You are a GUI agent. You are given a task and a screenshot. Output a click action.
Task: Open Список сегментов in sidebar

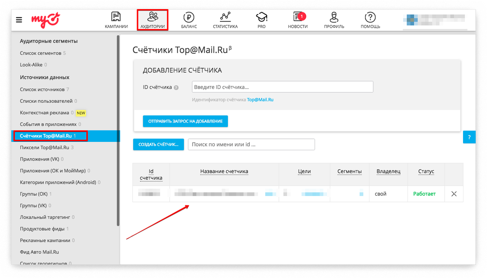point(43,53)
